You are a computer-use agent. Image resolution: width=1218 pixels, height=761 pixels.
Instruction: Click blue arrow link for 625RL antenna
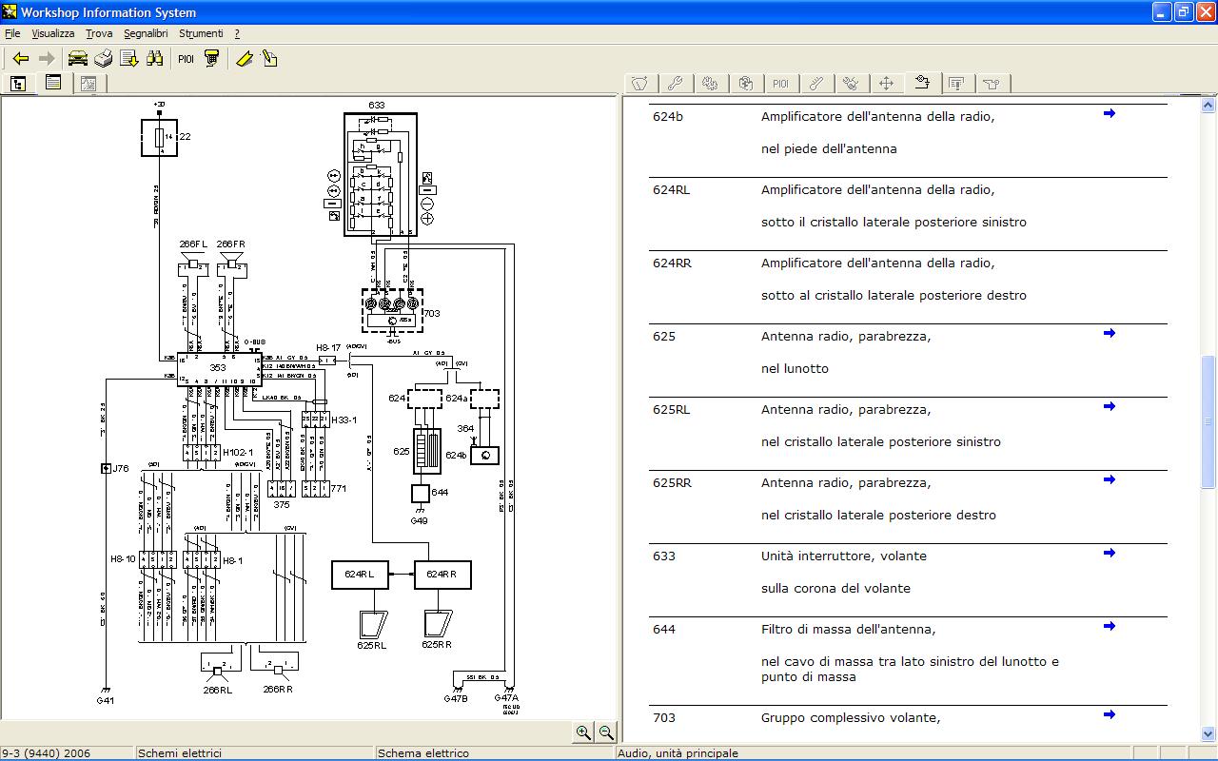[x=1109, y=406]
